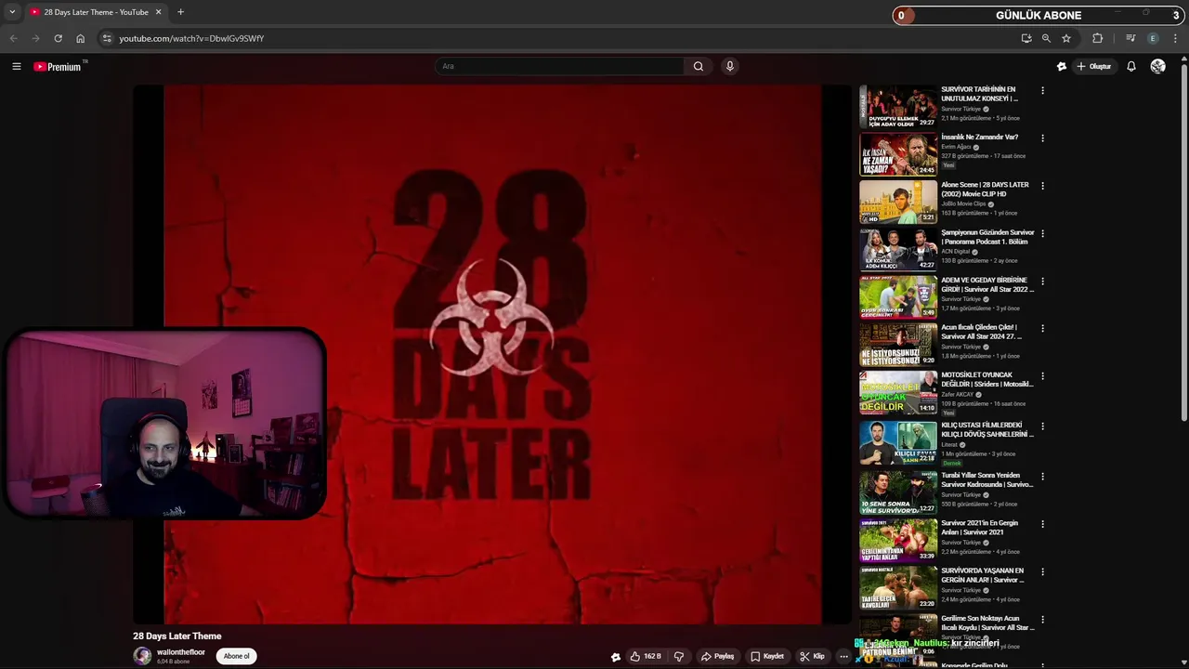Viewport: 1189px width, 669px height.
Task: Click the sparkle icon left of like
Action: 615,656
